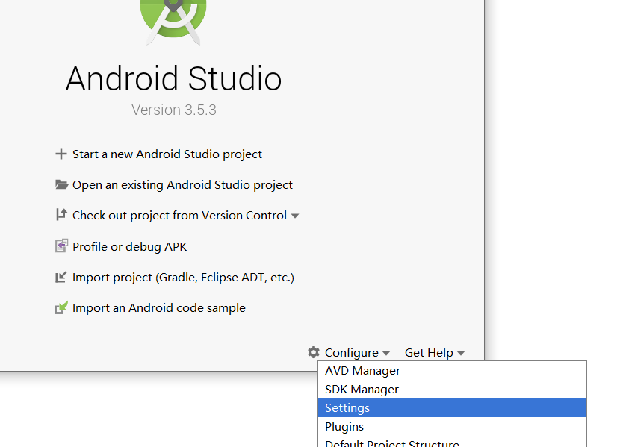Screen dimensions: 620x447
Task: Click the version control checkout icon
Action: tap(61, 215)
